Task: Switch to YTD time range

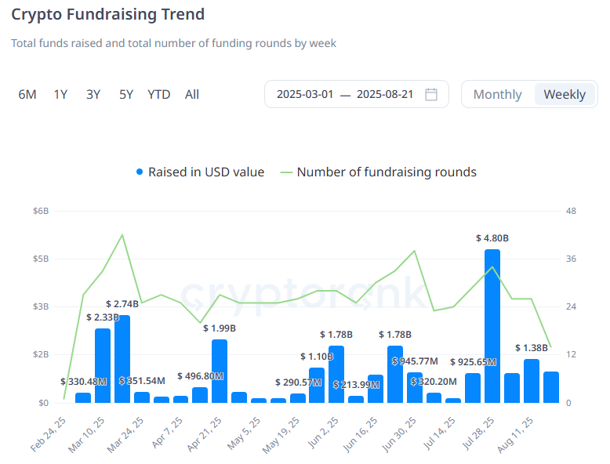Action: tap(159, 94)
